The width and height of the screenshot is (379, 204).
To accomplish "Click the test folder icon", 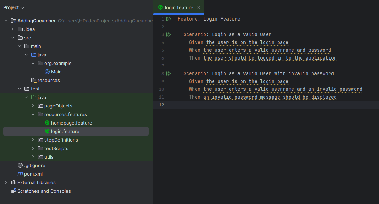I will tap(27, 89).
